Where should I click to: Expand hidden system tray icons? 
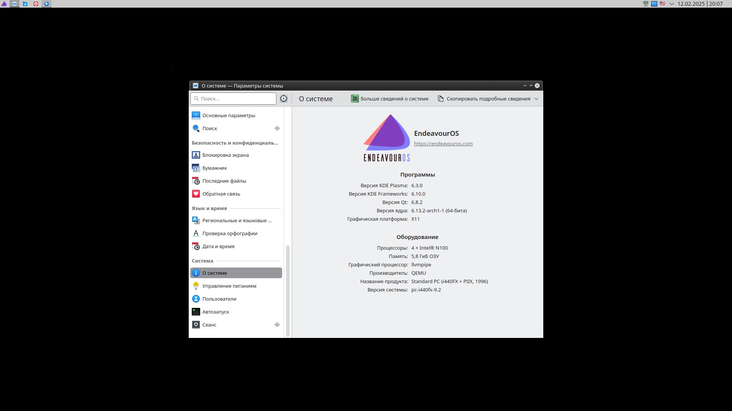pyautogui.click(x=671, y=4)
